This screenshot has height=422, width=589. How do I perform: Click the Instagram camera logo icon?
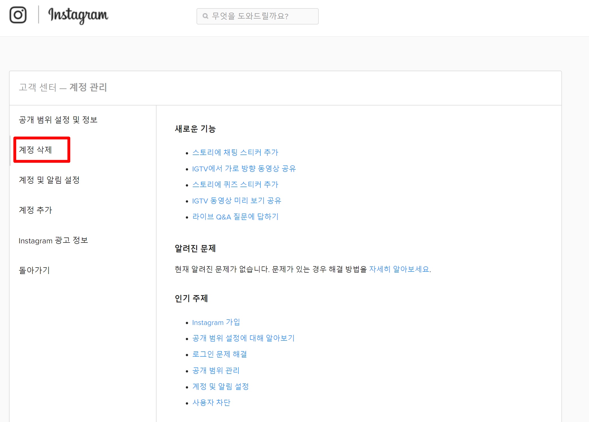click(18, 15)
